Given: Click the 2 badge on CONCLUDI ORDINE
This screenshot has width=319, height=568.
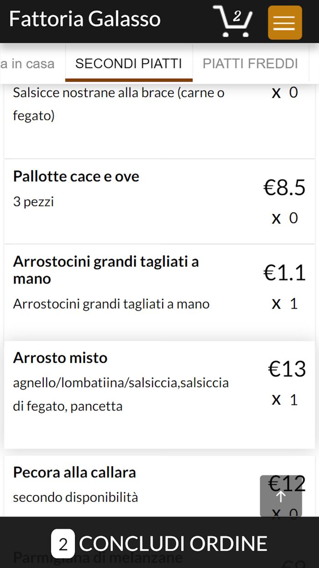Looking at the screenshot, I should click(62, 543).
